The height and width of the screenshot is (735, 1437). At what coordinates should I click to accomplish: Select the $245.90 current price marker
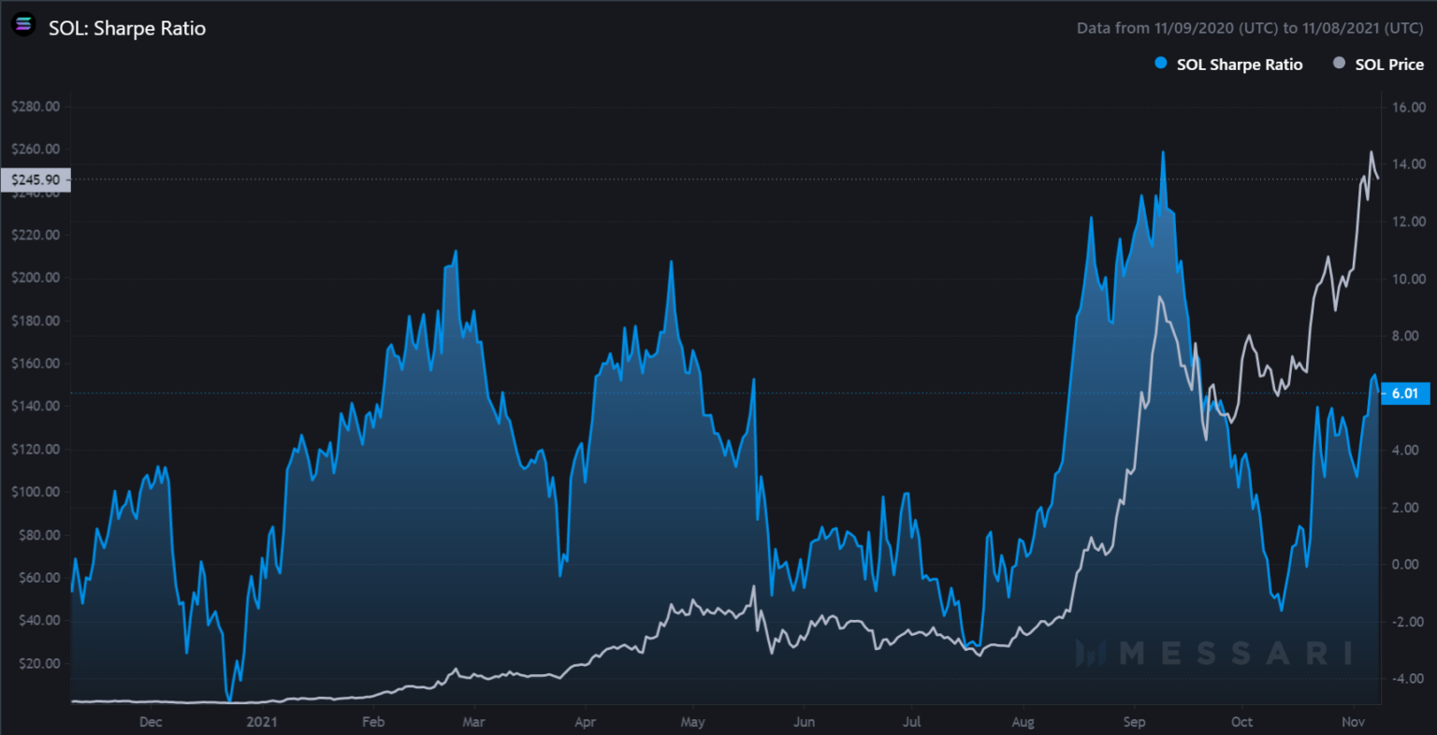coord(36,180)
